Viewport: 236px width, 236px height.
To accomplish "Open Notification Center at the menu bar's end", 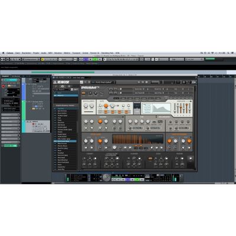I will (x=232, y=53).
